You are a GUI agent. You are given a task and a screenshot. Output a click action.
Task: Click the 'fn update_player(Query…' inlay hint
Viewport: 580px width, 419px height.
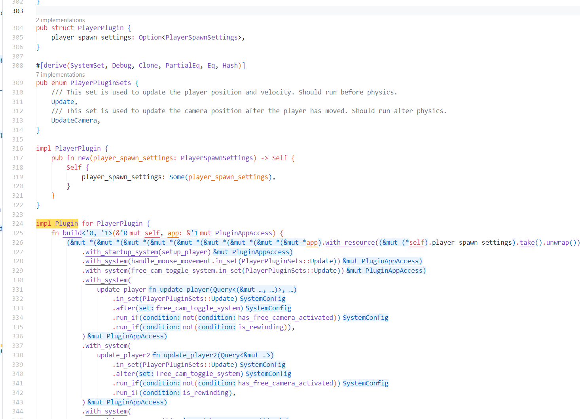(x=222, y=290)
